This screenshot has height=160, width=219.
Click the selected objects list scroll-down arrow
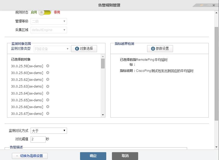point(103,115)
